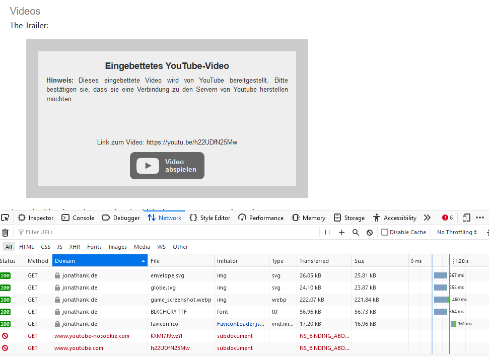Pause network recording

[327, 232]
